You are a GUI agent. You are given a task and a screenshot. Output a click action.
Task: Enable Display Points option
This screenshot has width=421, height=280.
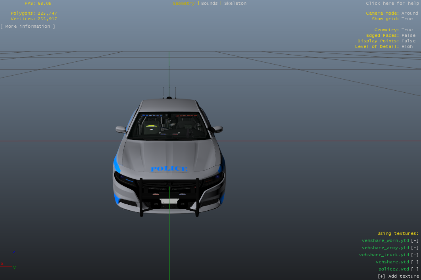[x=408, y=41]
